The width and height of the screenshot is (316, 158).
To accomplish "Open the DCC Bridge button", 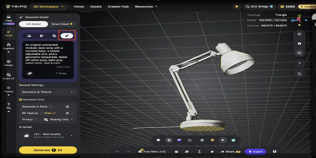I will (259, 6).
